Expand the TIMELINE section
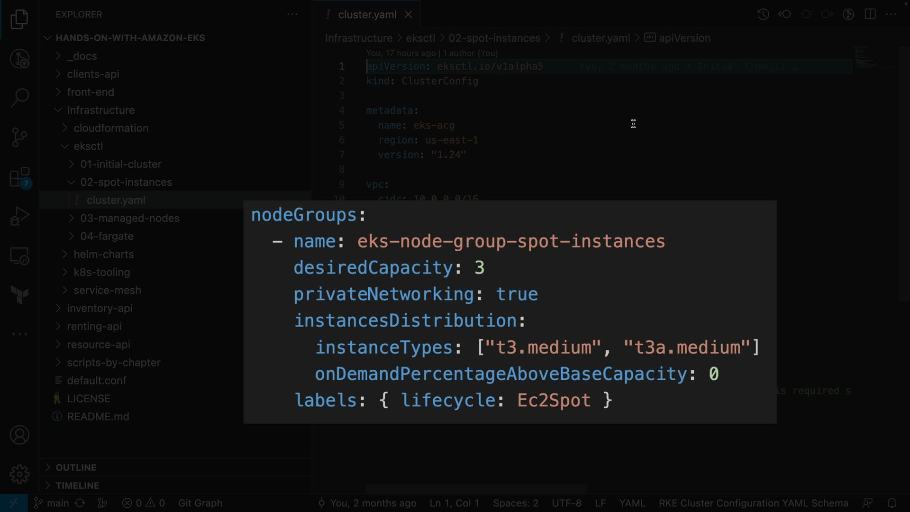 [77, 485]
